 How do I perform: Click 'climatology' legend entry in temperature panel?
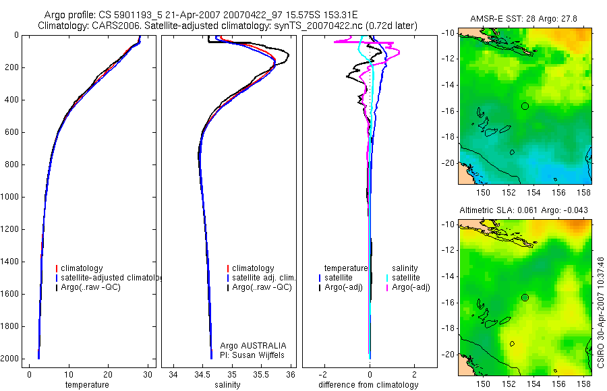coord(82,268)
